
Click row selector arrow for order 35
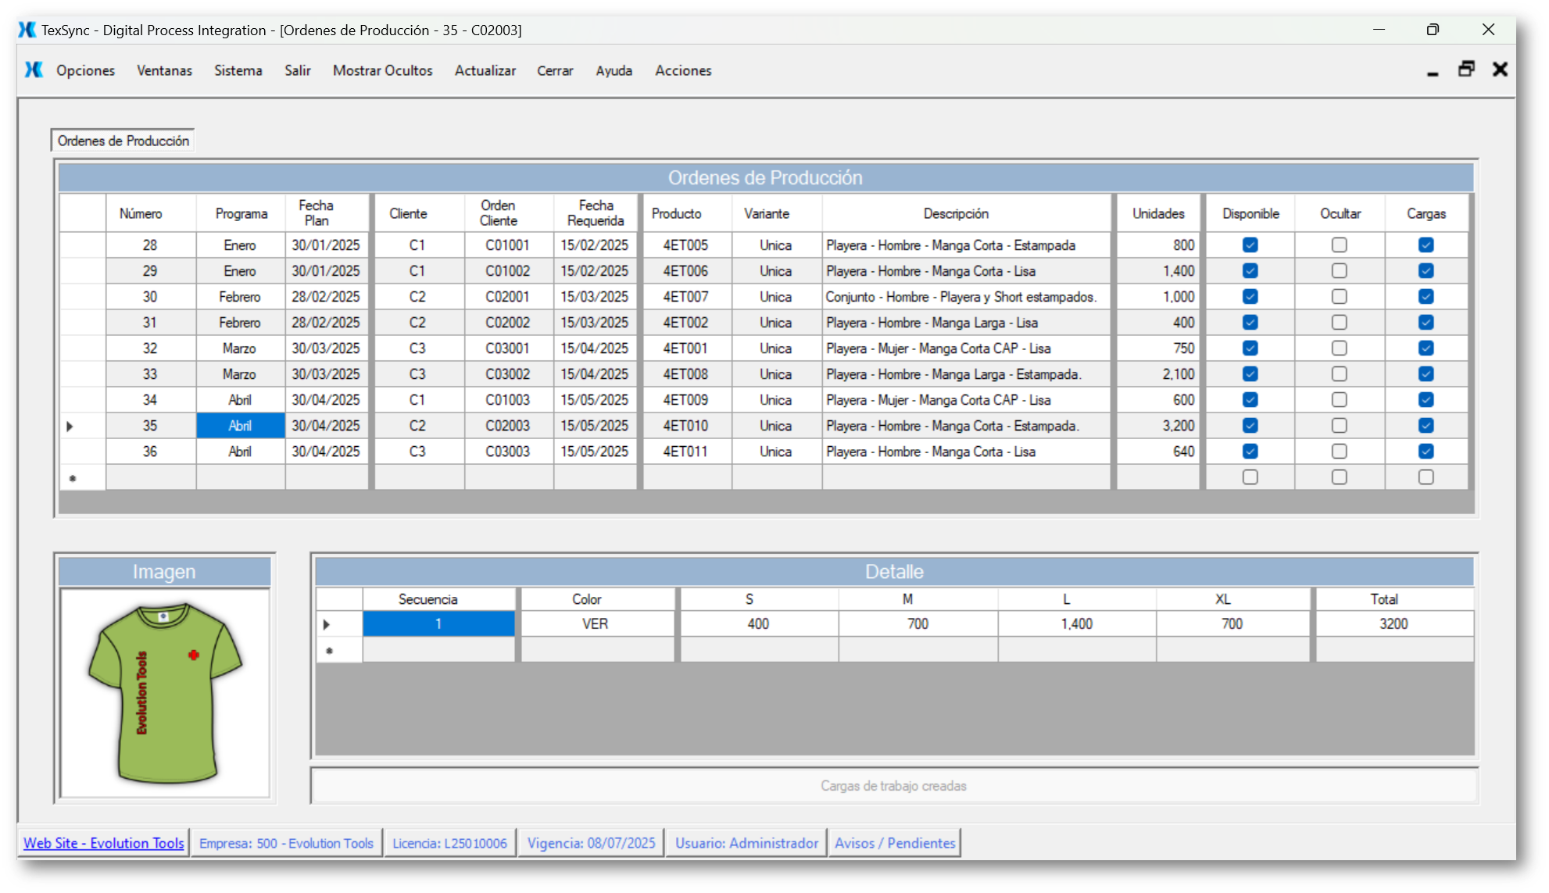70,427
